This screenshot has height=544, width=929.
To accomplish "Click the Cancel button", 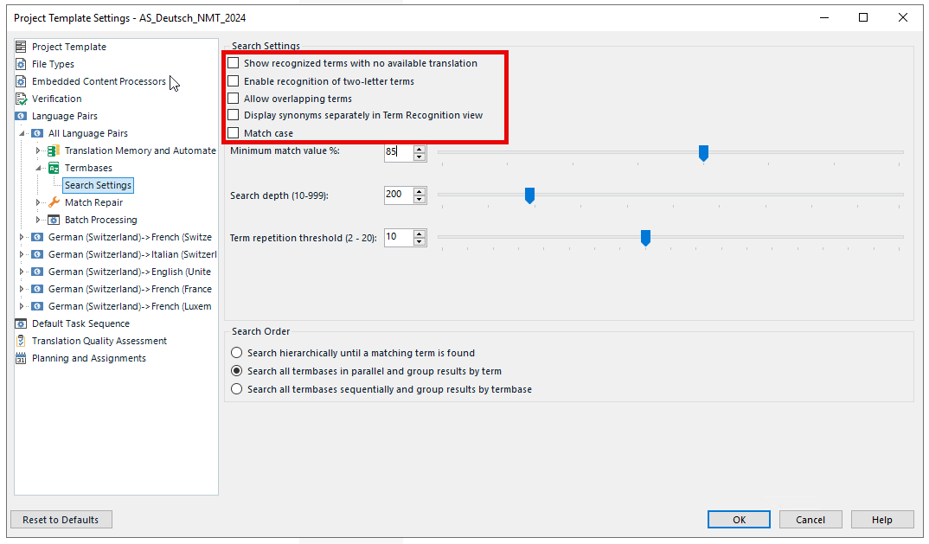I will [x=810, y=520].
